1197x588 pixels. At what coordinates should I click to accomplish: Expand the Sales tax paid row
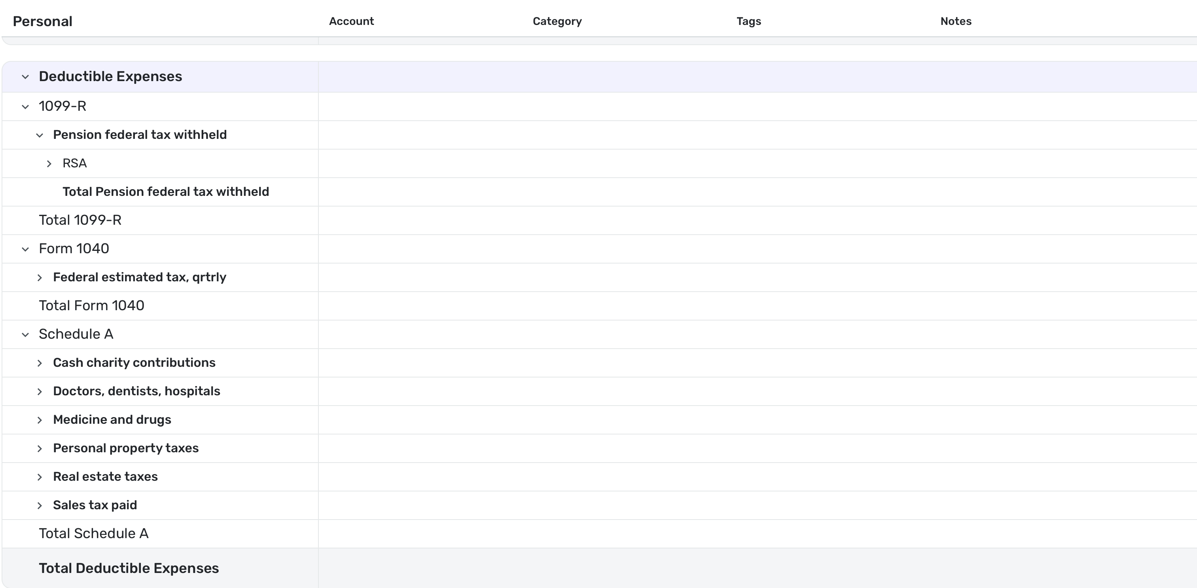(40, 505)
